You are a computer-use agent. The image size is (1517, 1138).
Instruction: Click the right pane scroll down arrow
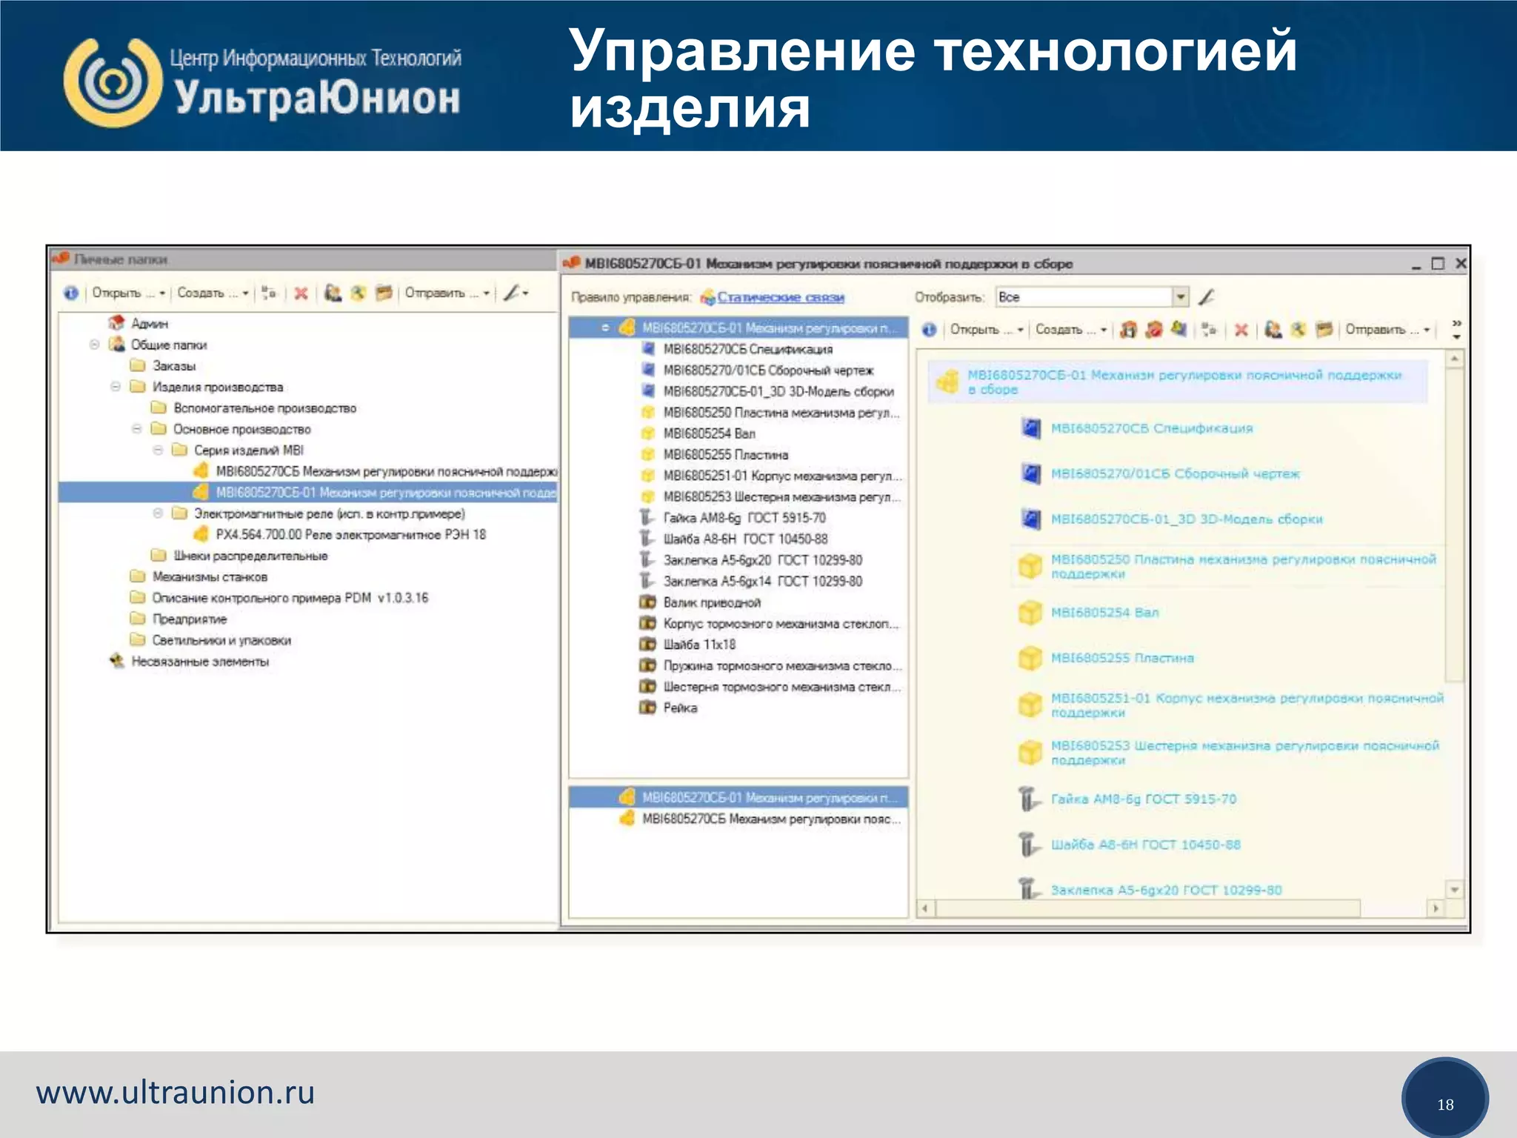pos(1455,889)
